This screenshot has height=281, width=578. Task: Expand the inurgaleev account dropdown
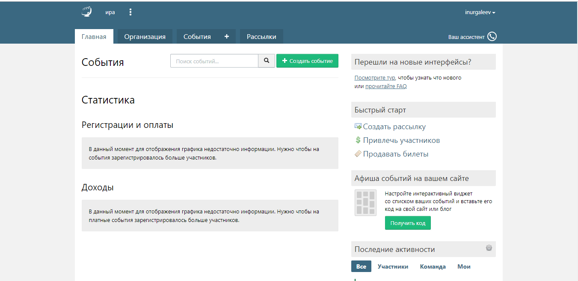click(480, 12)
